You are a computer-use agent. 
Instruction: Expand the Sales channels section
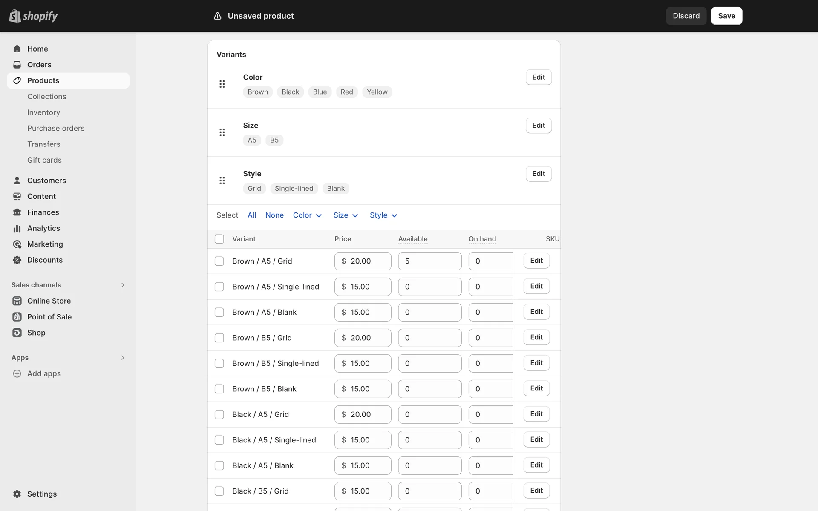click(x=123, y=285)
